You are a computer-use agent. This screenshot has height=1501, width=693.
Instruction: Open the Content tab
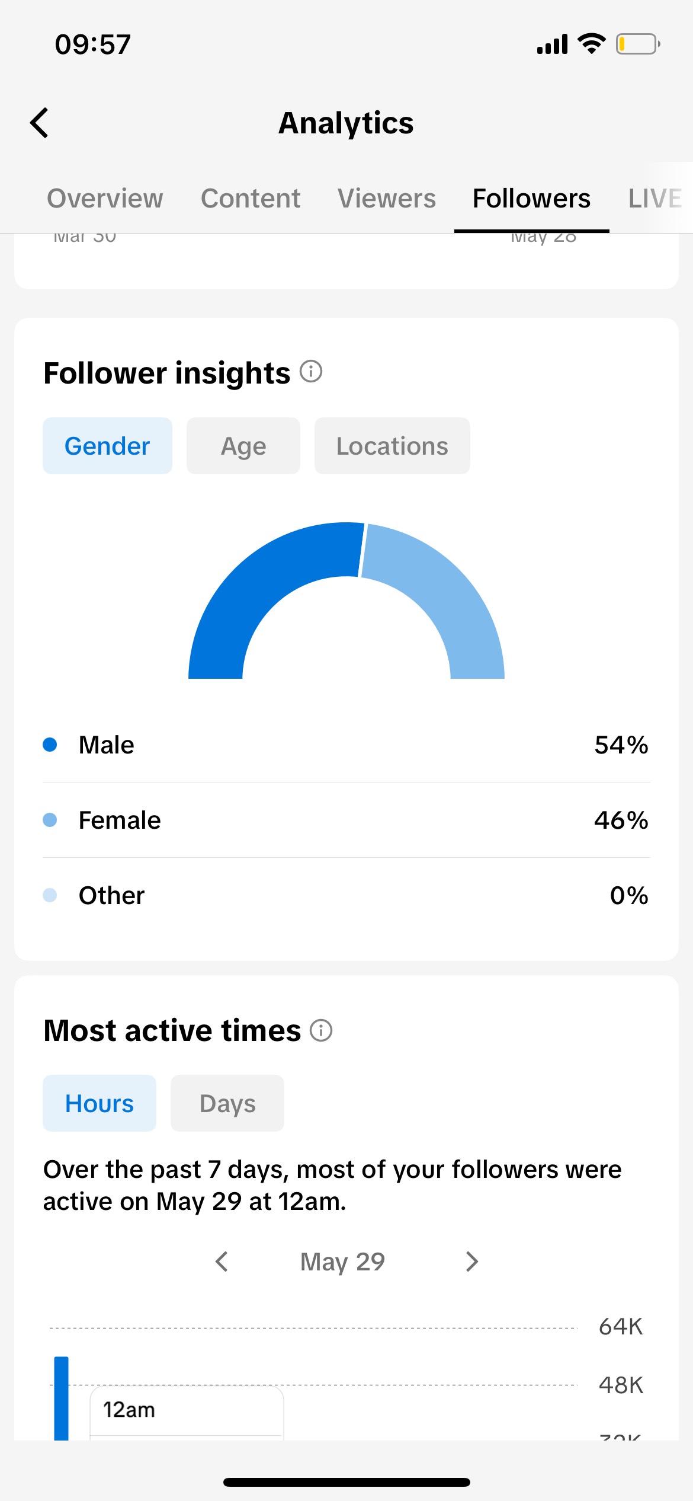(251, 198)
